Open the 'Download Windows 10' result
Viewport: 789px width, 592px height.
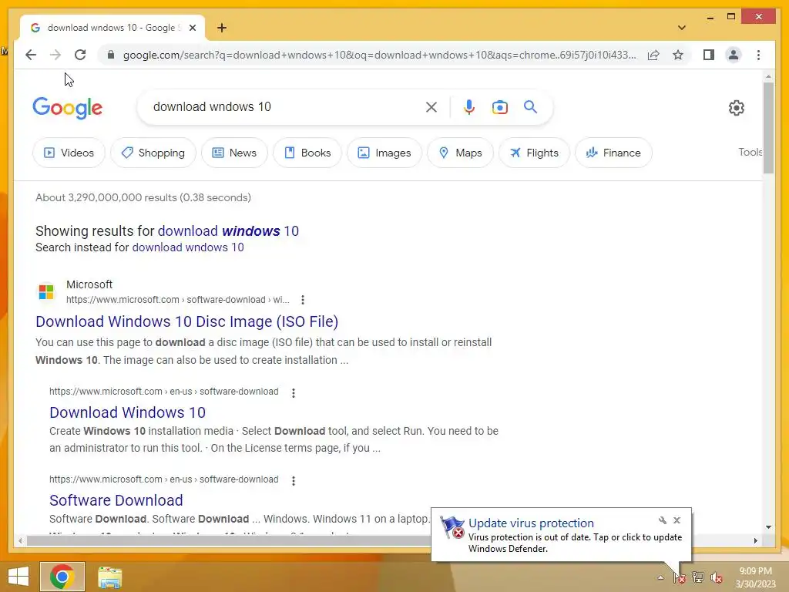click(x=127, y=412)
